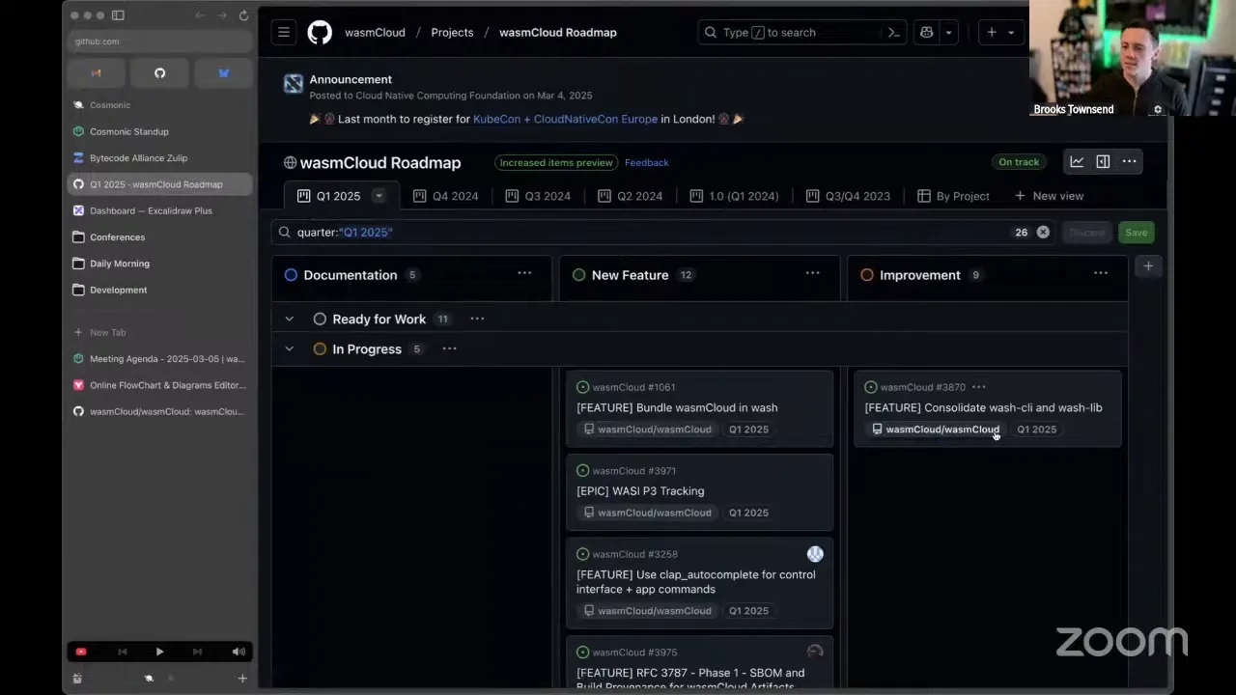
Task: Collapse the In Progress group
Action: [289, 348]
